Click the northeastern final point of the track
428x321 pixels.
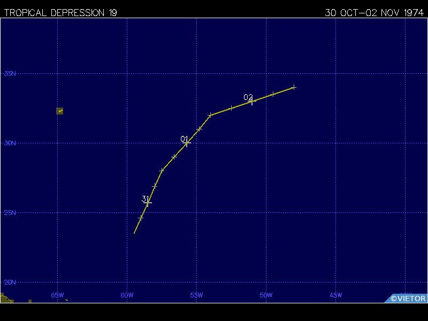tap(294, 87)
